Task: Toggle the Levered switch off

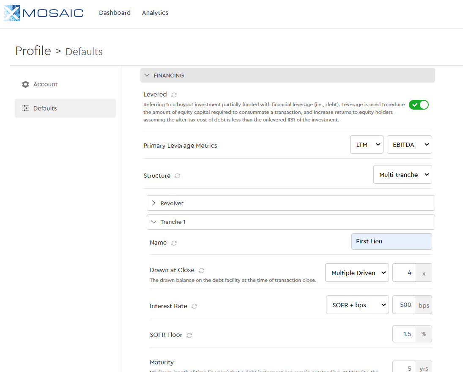Action: (419, 105)
